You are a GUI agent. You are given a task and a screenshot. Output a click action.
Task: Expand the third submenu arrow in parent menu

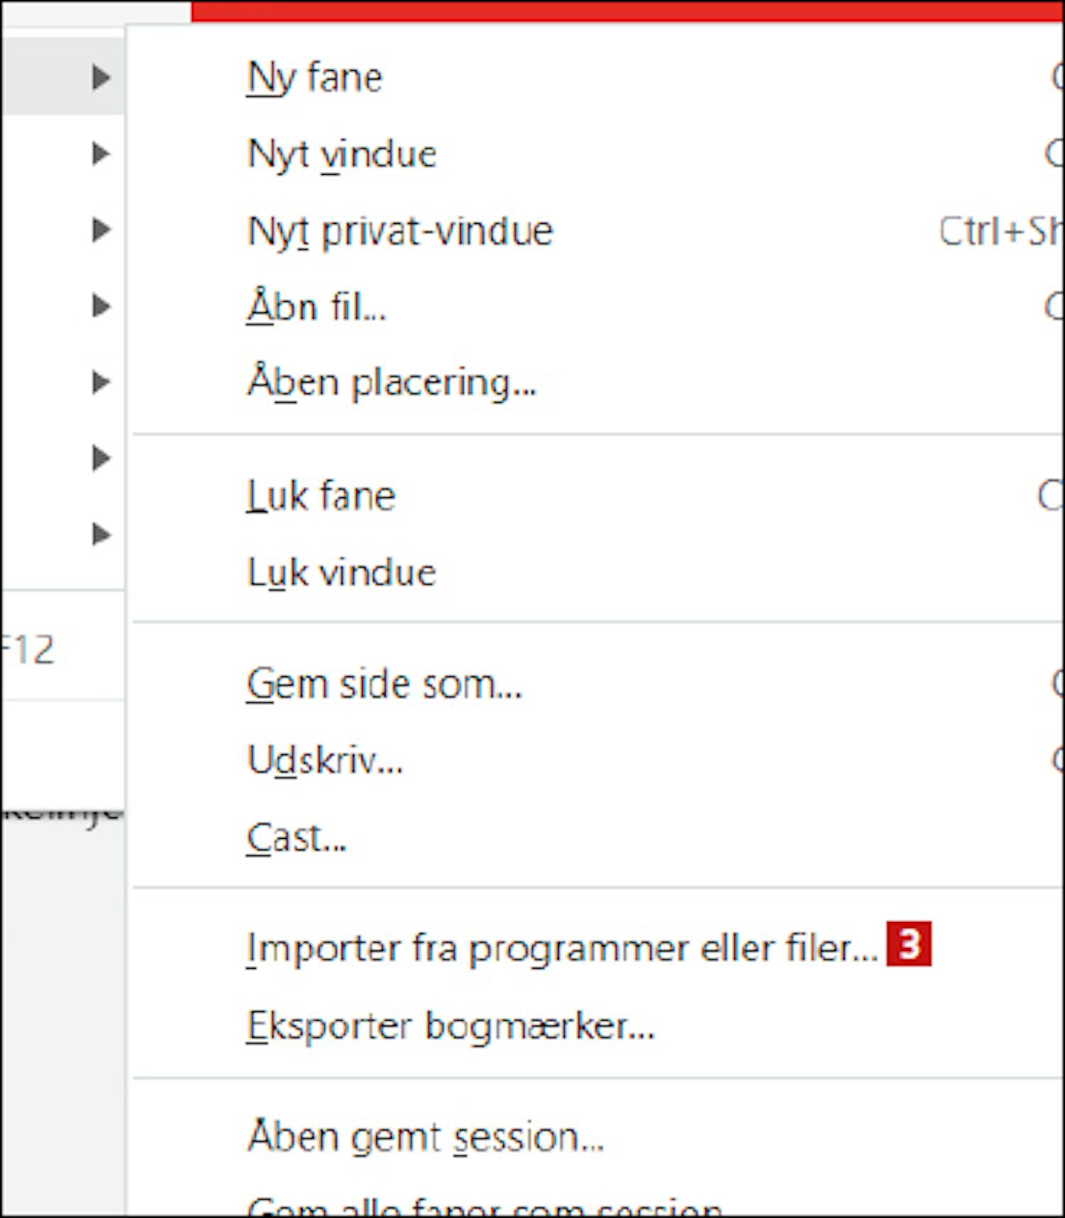click(x=102, y=229)
